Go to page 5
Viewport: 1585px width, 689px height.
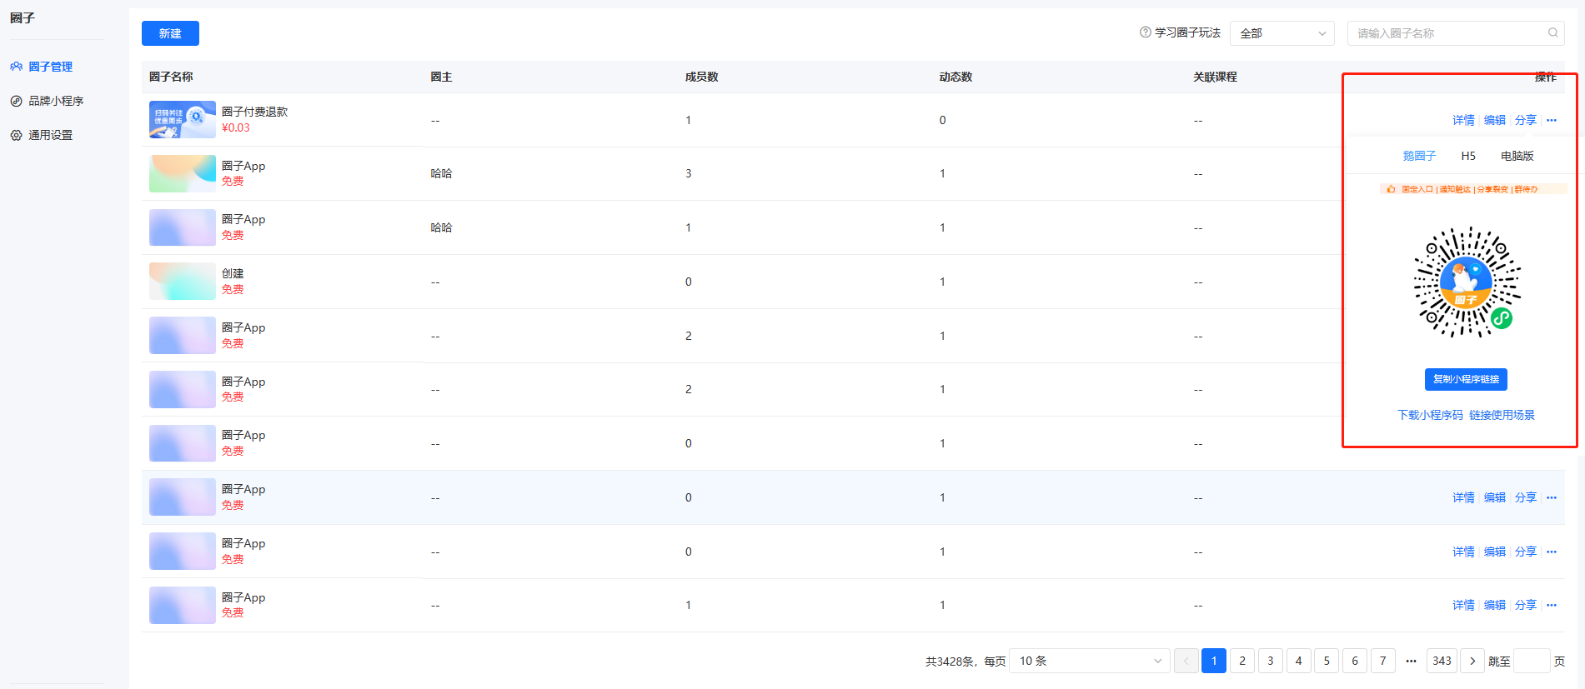(1327, 661)
